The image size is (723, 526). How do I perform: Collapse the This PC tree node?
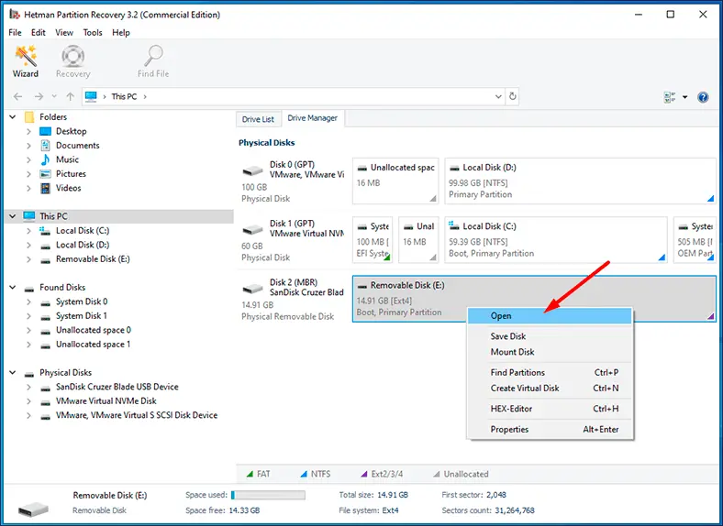click(13, 216)
